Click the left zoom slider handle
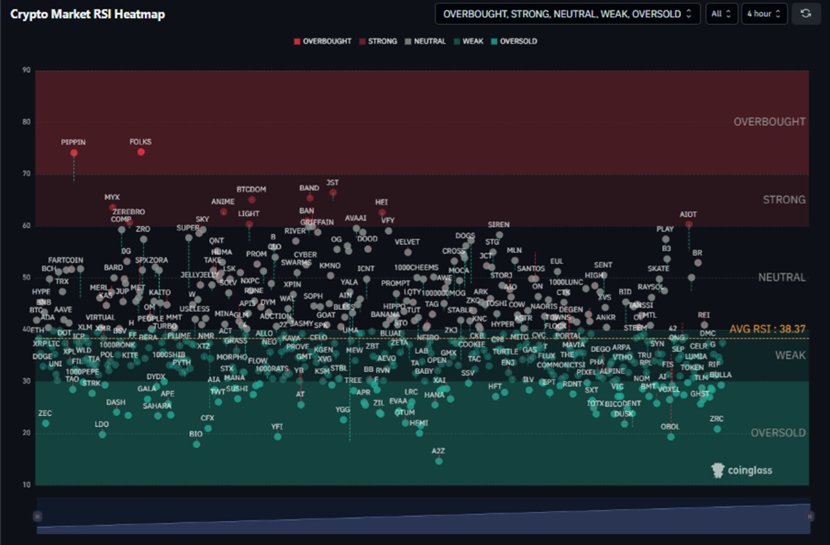The image size is (830, 545). (37, 516)
